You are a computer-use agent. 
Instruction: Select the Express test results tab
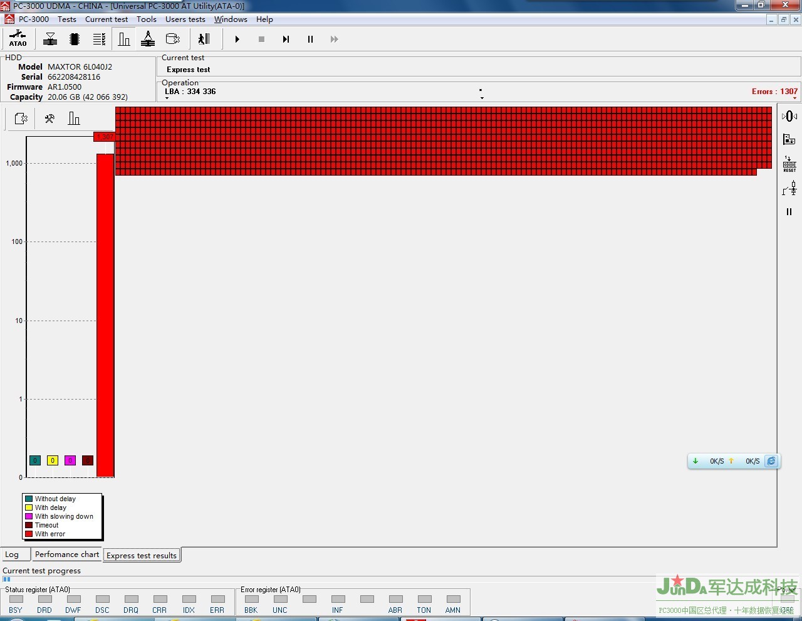(x=142, y=555)
